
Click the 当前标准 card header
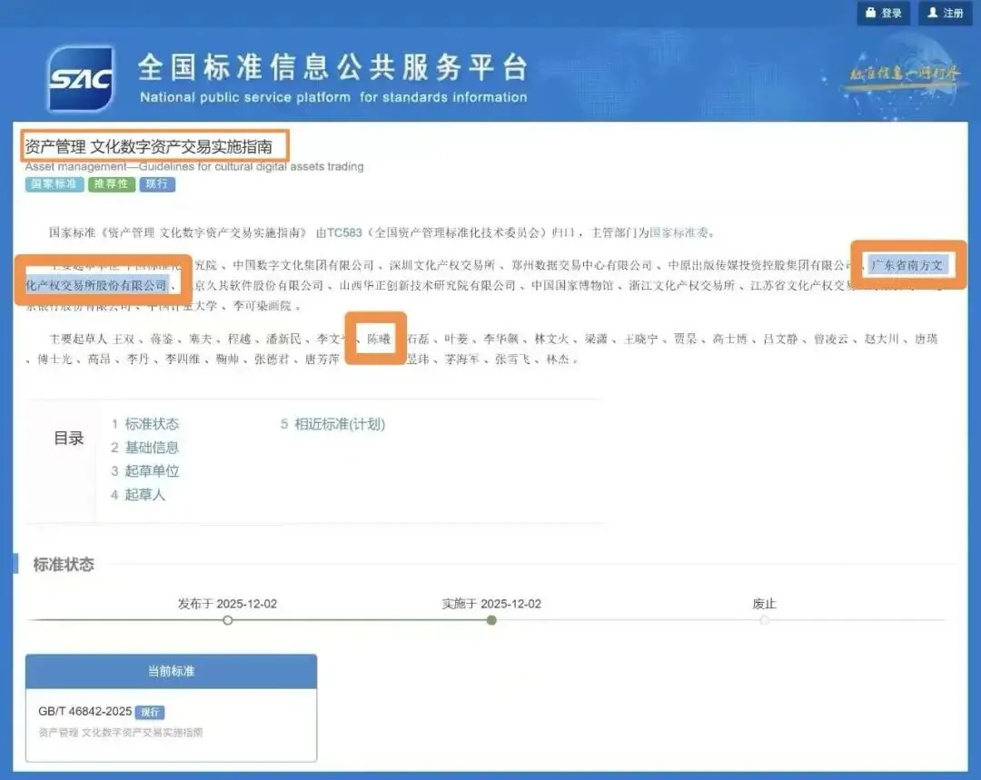172,671
